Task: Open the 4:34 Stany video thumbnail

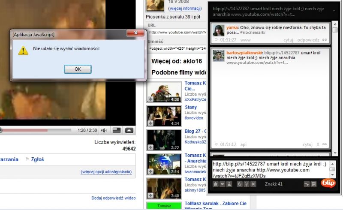Action: click(x=164, y=116)
